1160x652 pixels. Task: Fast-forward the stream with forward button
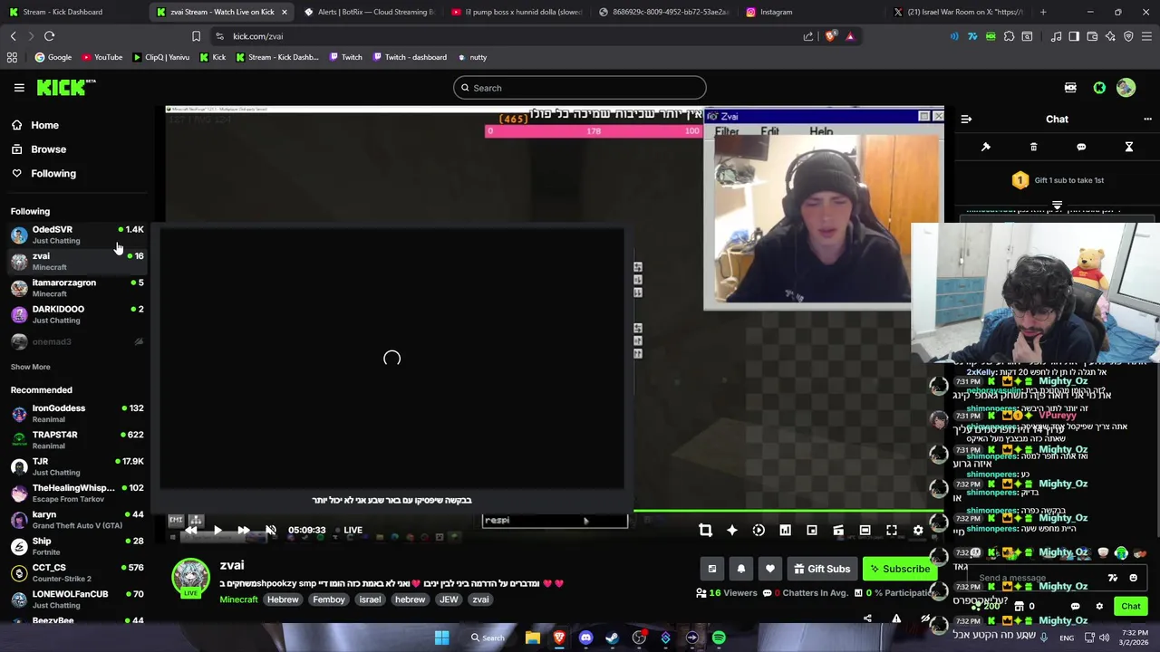tap(243, 531)
